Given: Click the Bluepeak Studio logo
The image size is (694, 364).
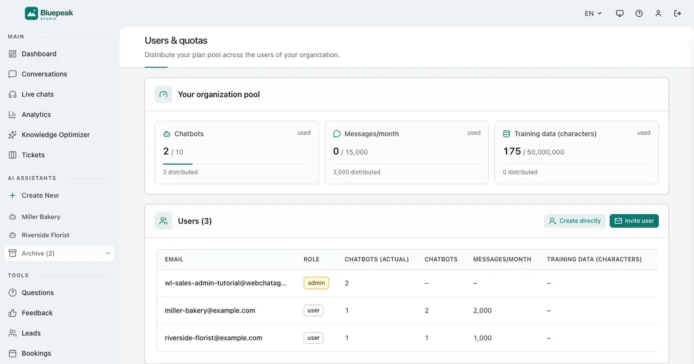Looking at the screenshot, I should [x=49, y=13].
